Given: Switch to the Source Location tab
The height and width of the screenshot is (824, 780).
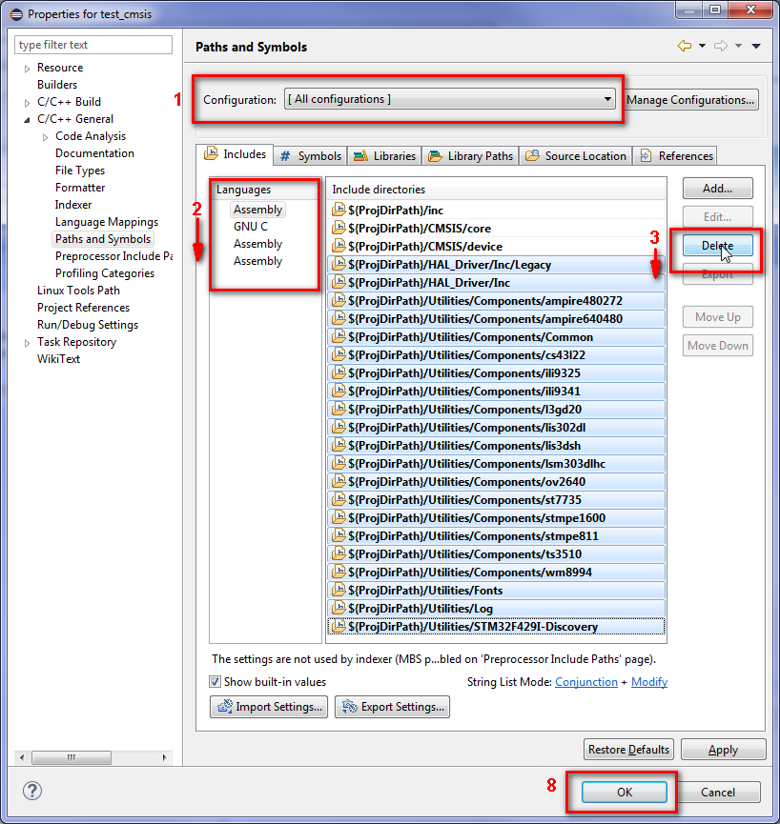Looking at the screenshot, I should click(x=576, y=156).
